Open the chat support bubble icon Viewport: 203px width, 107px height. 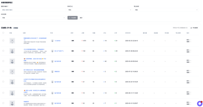pos(200,104)
